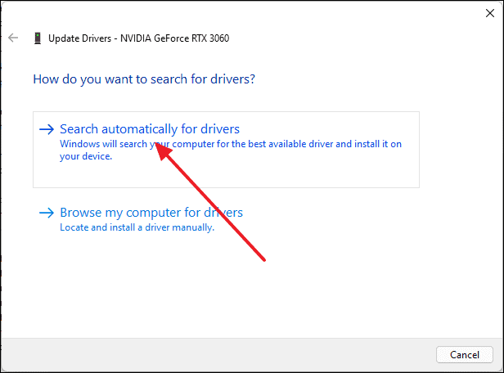Click the device icon beside Update Drivers
Screen dimensions: 504x373
pos(38,38)
